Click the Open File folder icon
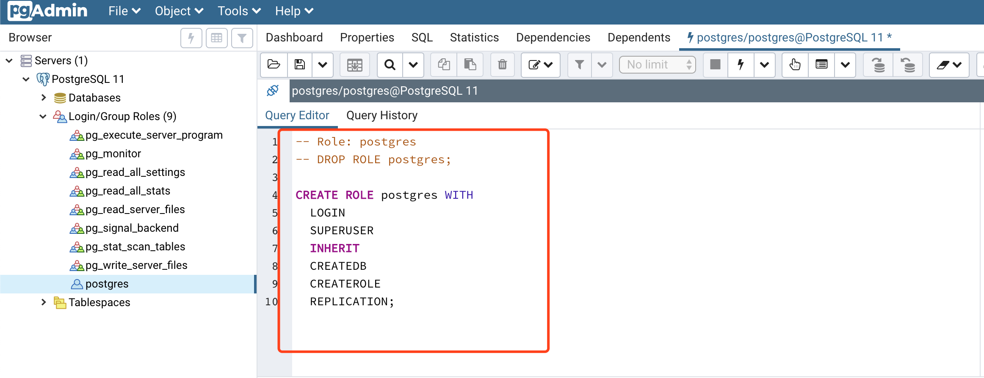The image size is (984, 378). 274,65
